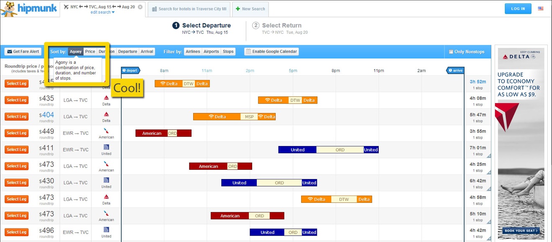Open the New Search tab
552x242 pixels.
(x=250, y=9)
